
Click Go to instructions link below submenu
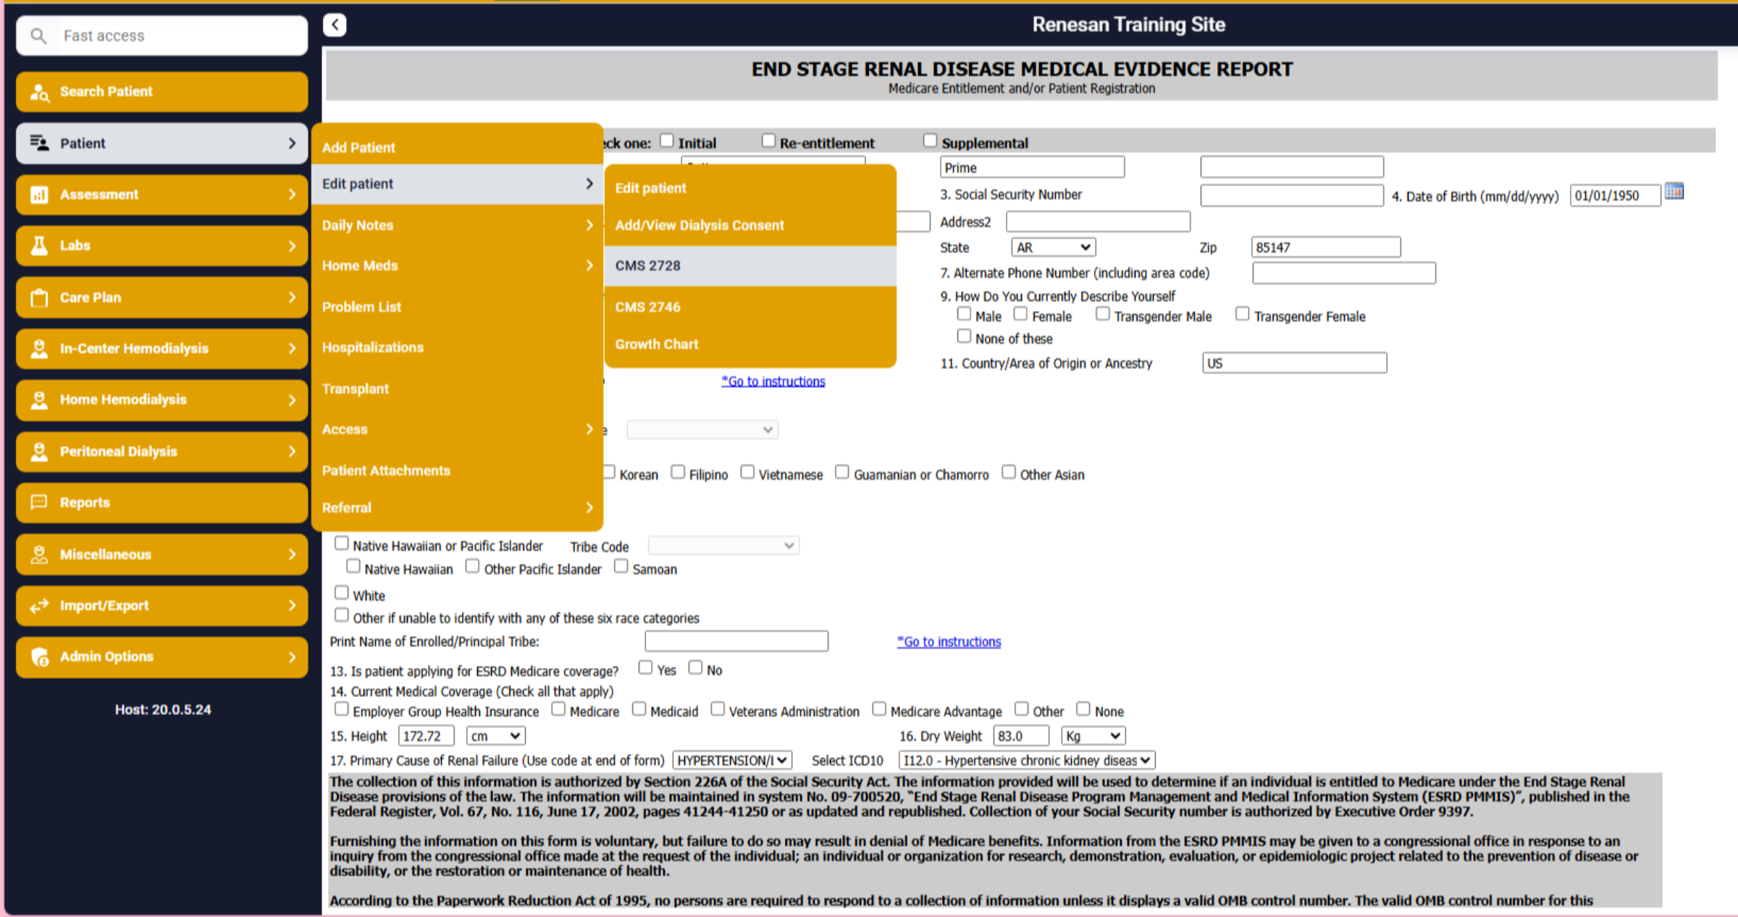pyautogui.click(x=773, y=381)
